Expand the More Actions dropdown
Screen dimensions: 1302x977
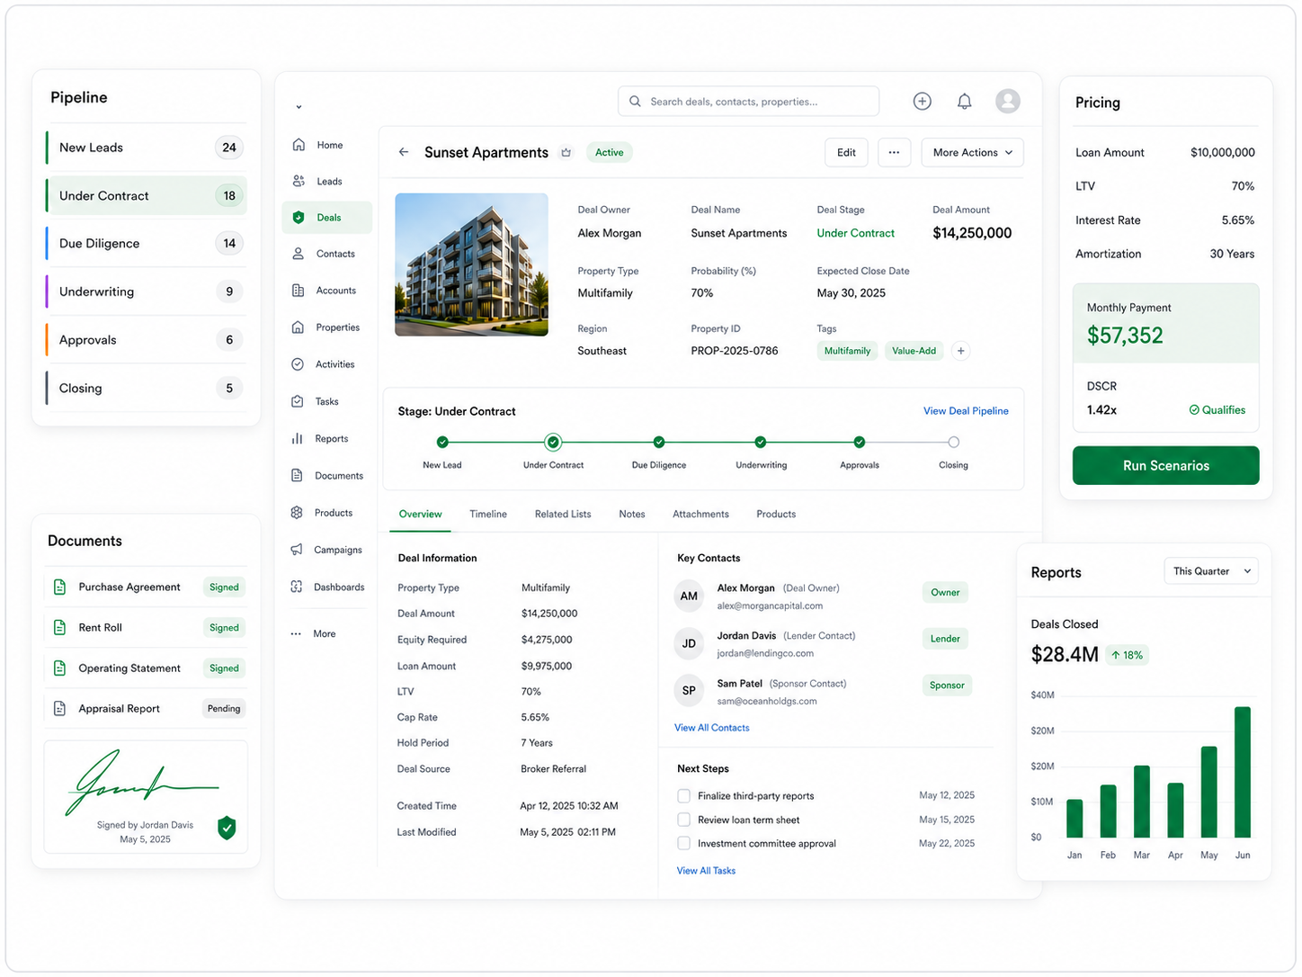(972, 152)
